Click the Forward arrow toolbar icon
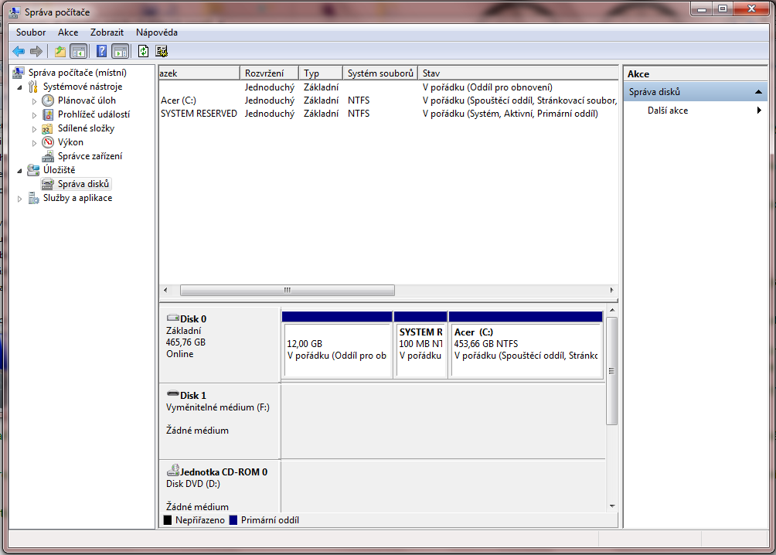Viewport: 776px width, 555px height. [x=36, y=51]
